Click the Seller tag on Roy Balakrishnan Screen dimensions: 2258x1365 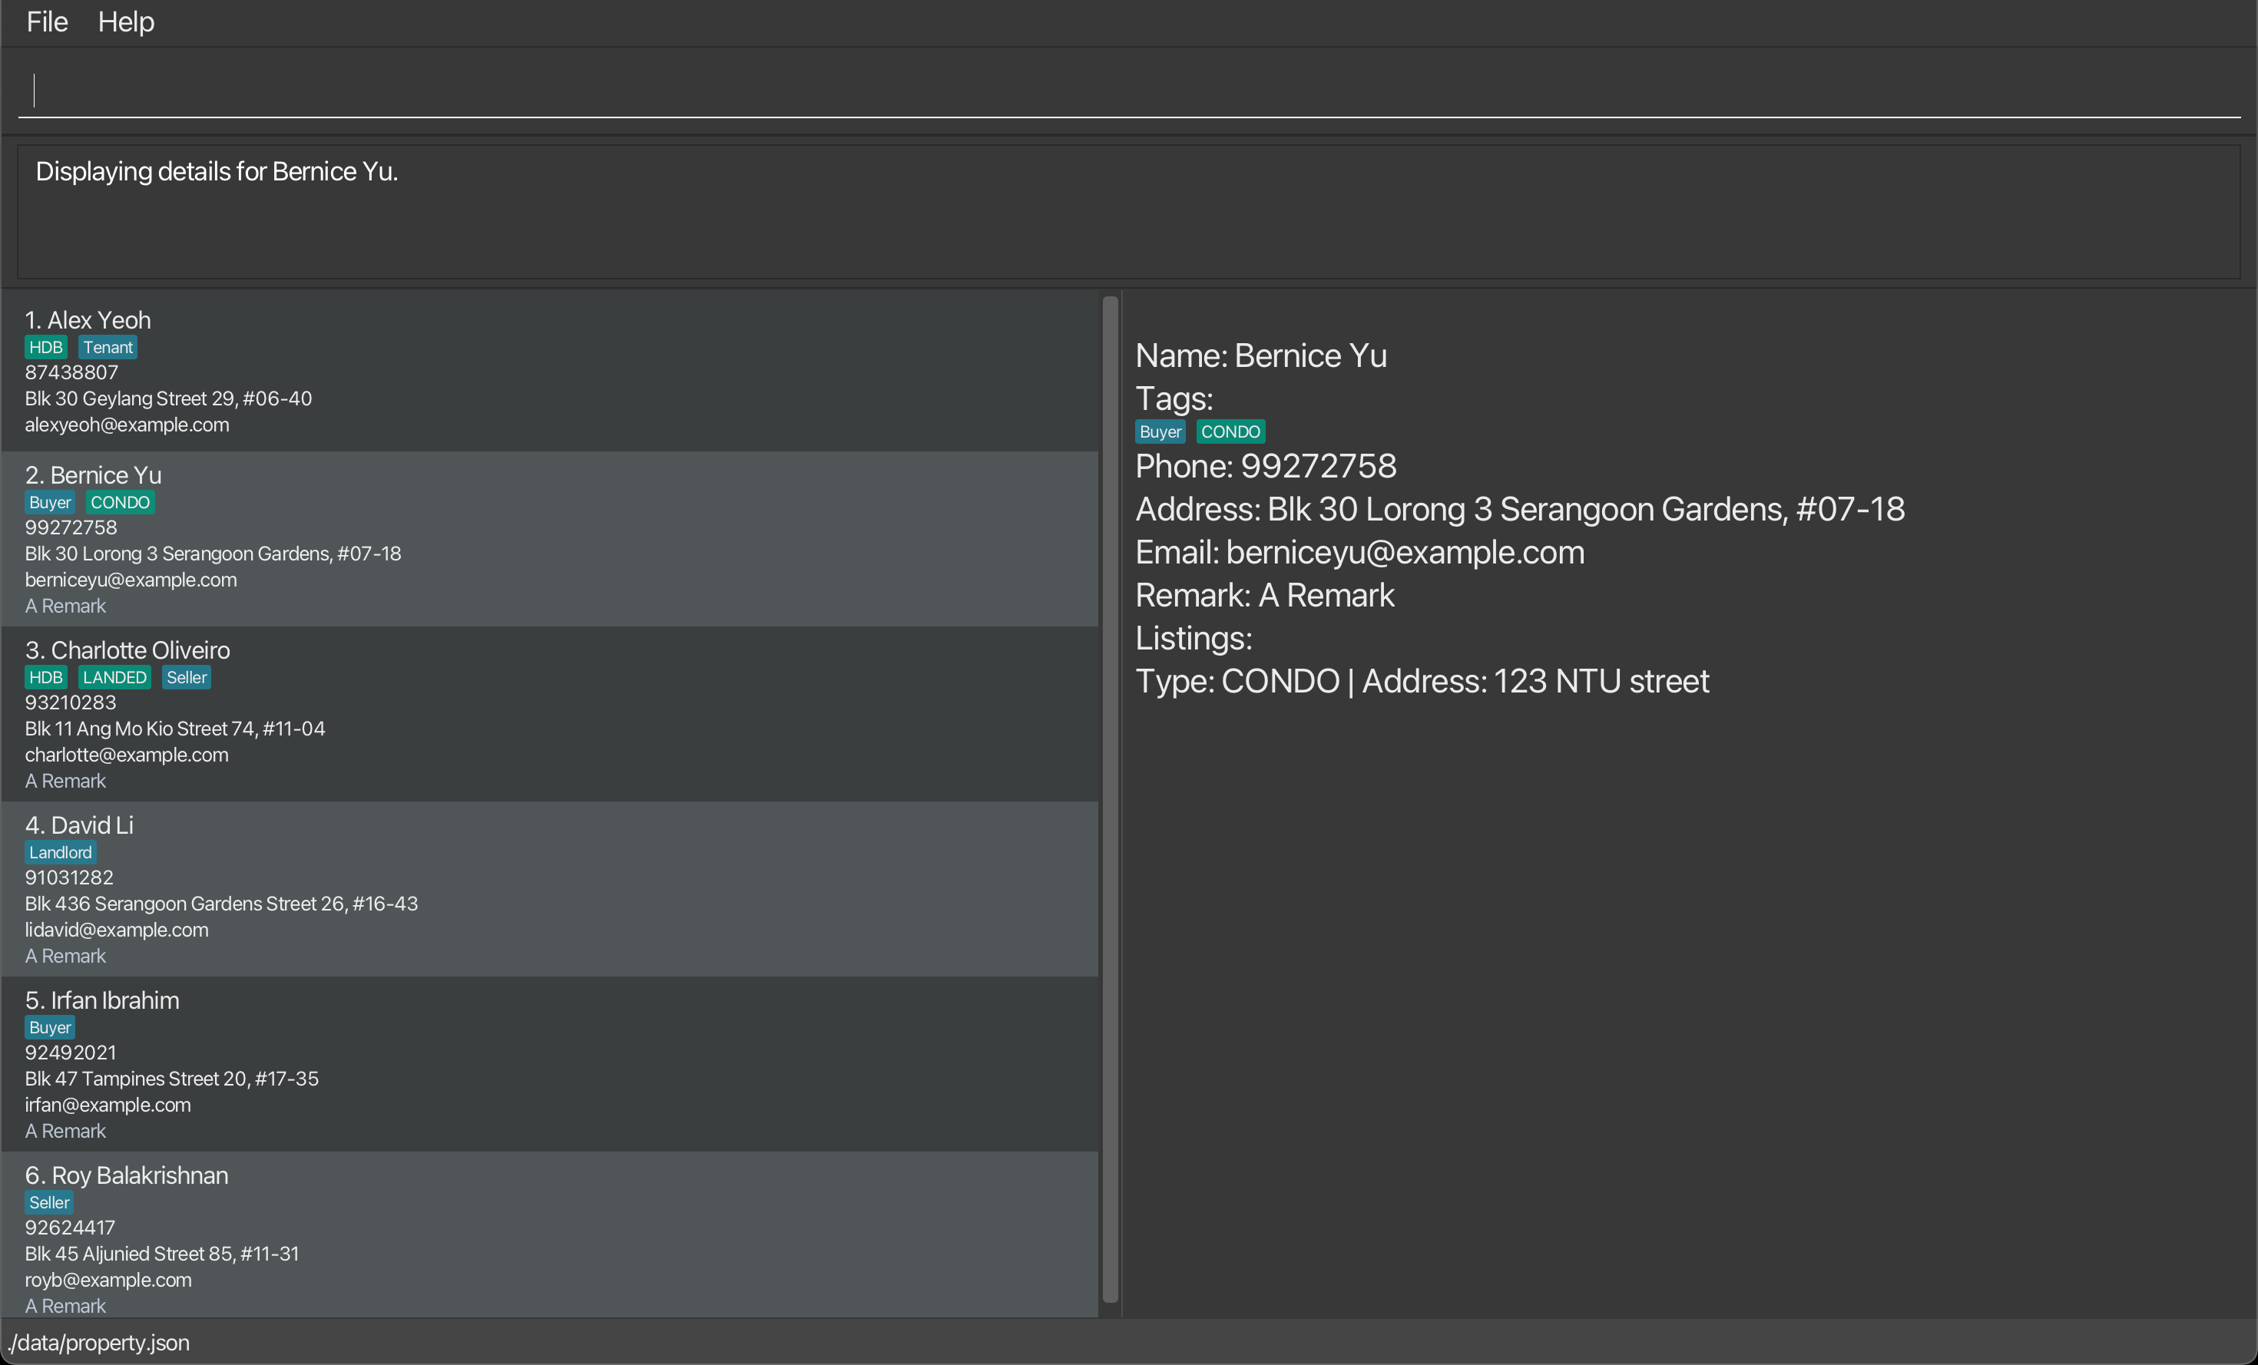pyautogui.click(x=49, y=1202)
